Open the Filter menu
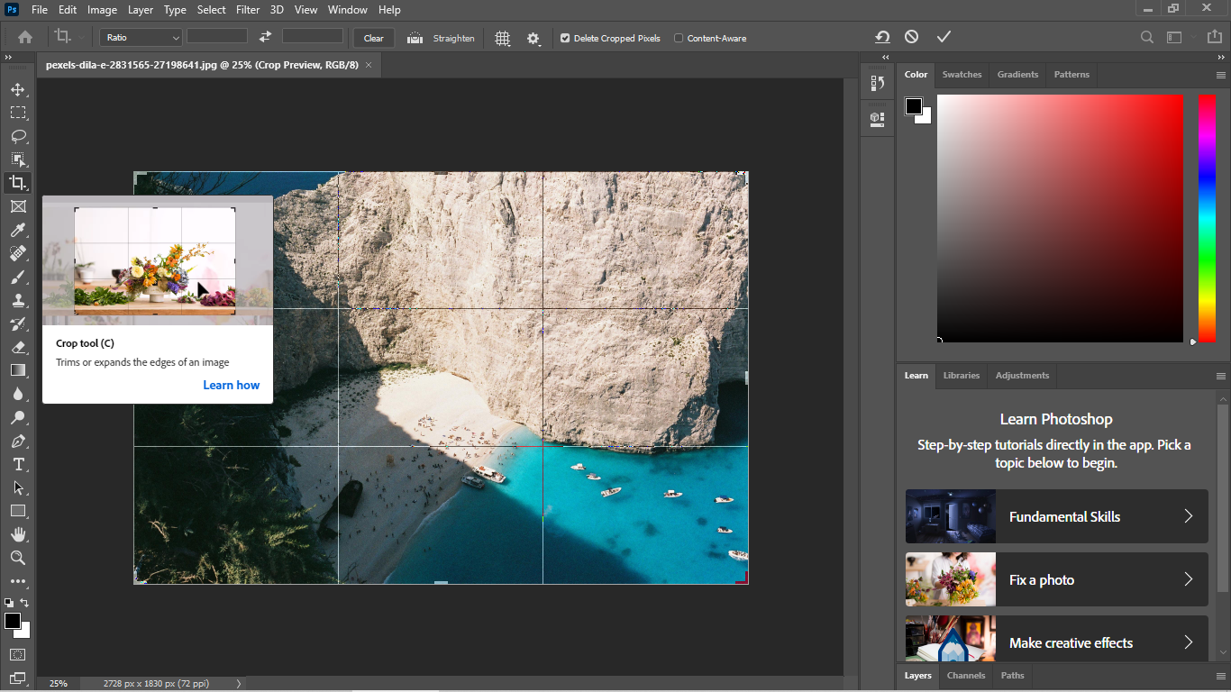1231x692 pixels. coord(247,10)
